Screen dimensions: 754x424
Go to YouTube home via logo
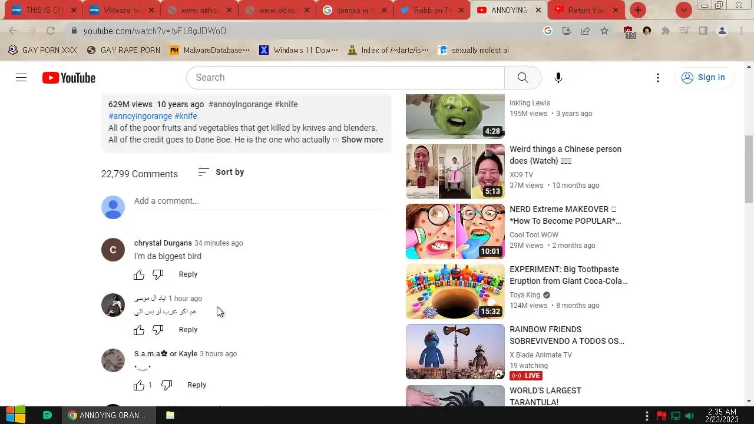coord(69,78)
